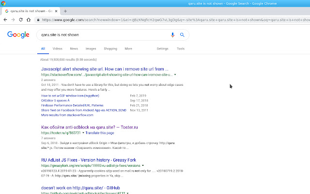Screen dimensions: 310x194
Task: Click the padlock site info icon
Action: coord(38,20)
